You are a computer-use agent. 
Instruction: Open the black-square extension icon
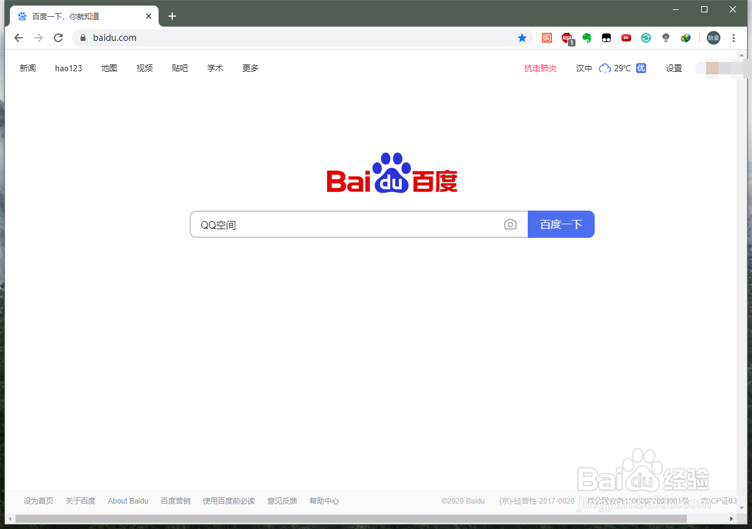[606, 38]
